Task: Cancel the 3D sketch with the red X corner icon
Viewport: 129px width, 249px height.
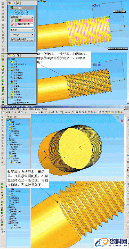Action: click(x=122, y=121)
